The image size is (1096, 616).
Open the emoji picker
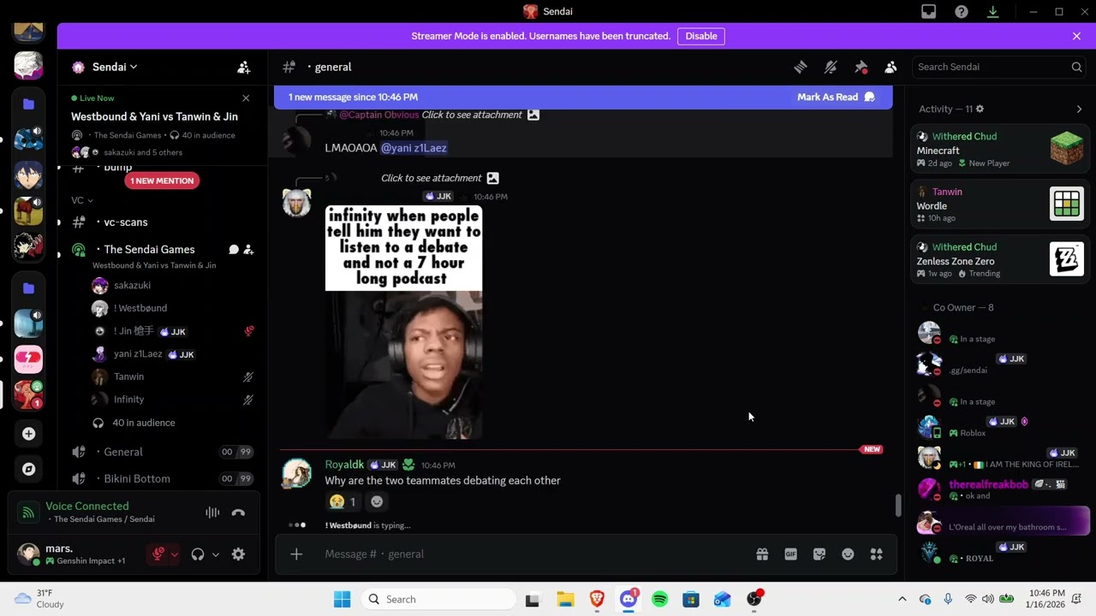click(848, 554)
